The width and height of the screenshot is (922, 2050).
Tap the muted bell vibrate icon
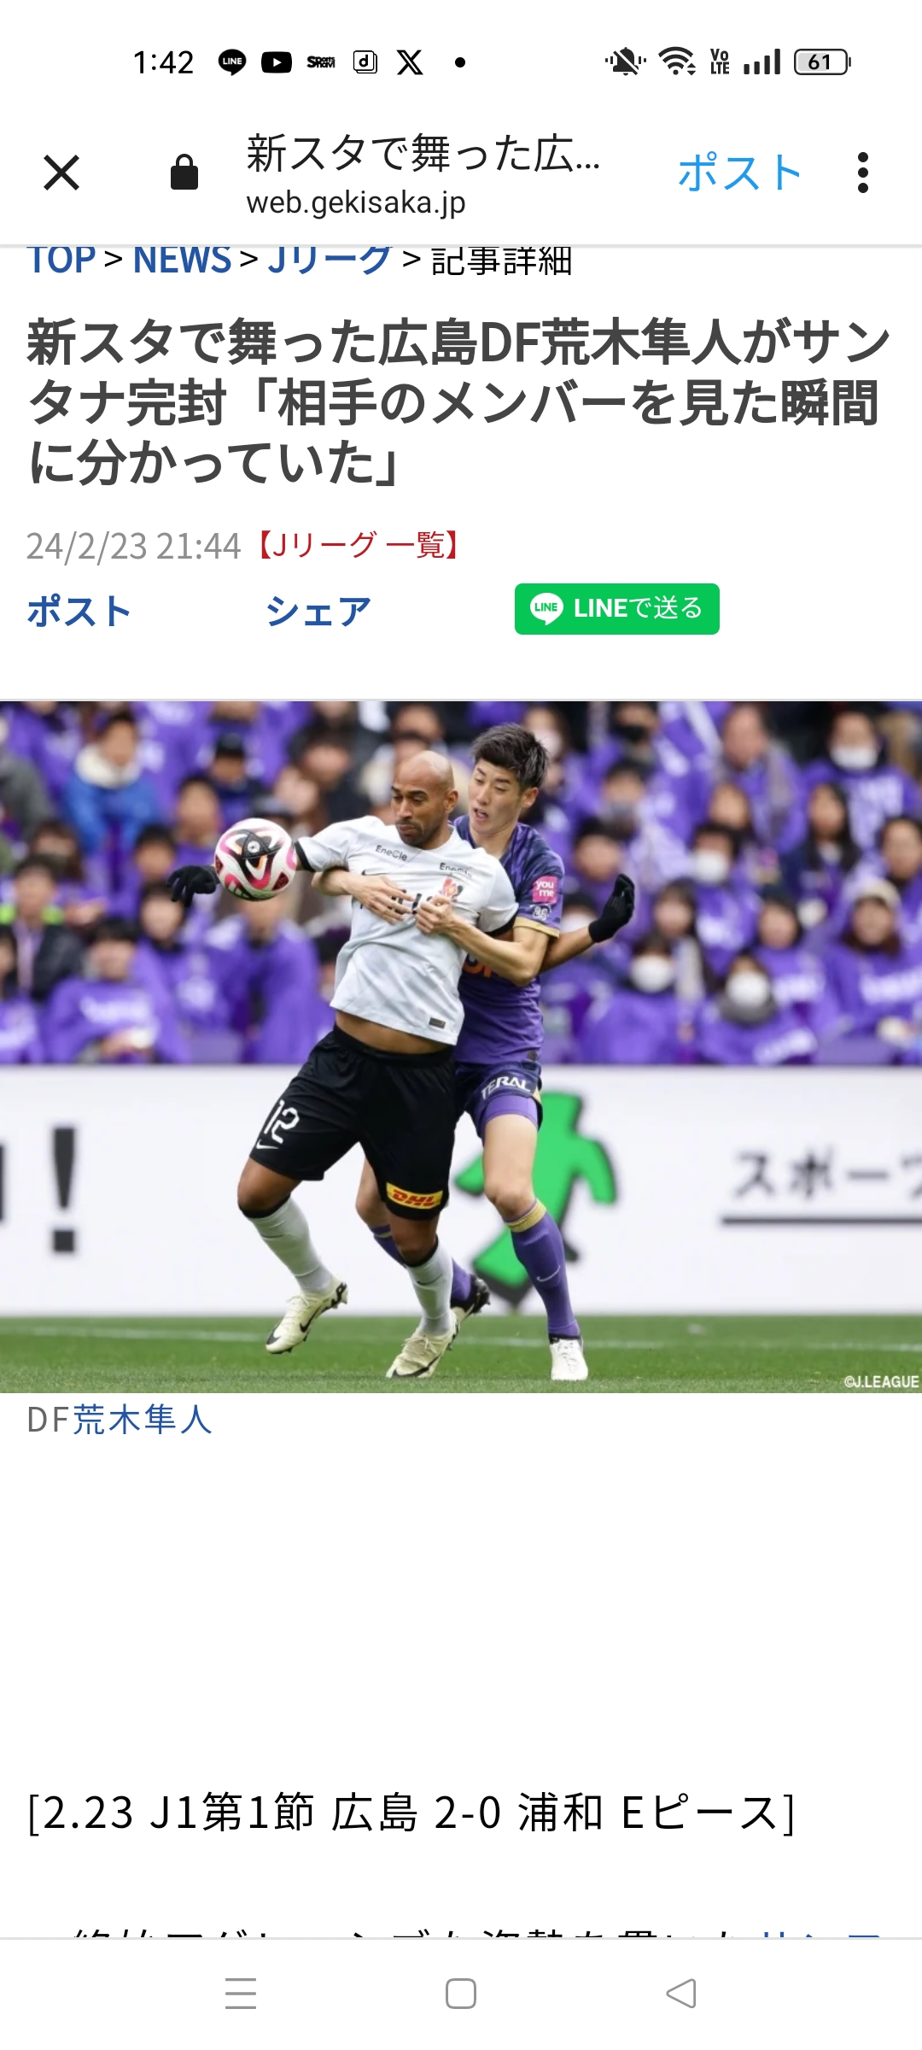coord(626,62)
